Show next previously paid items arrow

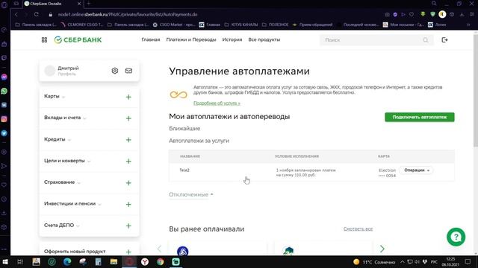[382, 249]
